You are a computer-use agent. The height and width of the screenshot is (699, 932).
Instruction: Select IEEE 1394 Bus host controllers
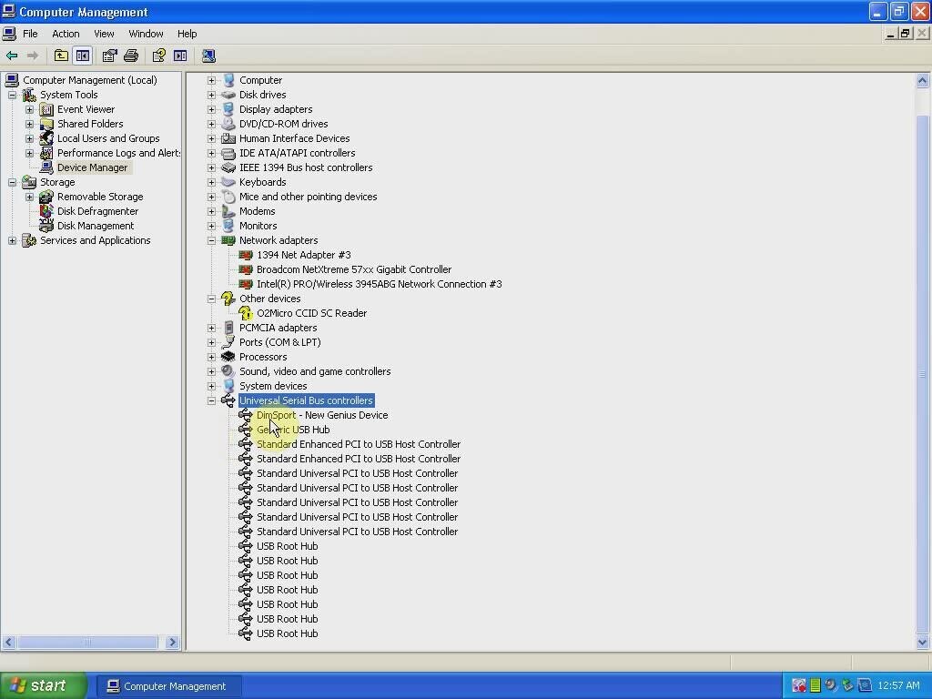click(x=306, y=167)
